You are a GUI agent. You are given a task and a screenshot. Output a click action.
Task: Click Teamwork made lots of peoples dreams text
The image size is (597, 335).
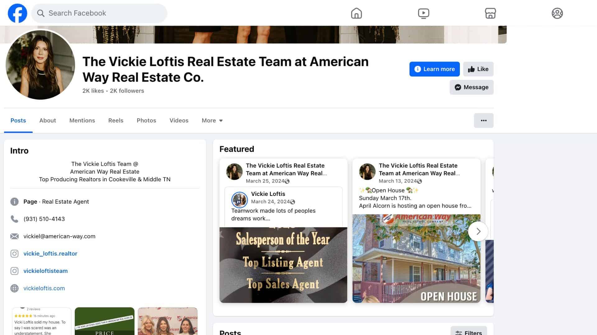click(273, 215)
